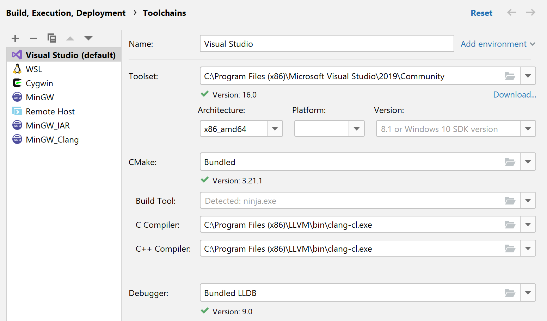547x321 pixels.
Task: Click the Build, Execution, Deployment breadcrumb
Action: (x=66, y=13)
